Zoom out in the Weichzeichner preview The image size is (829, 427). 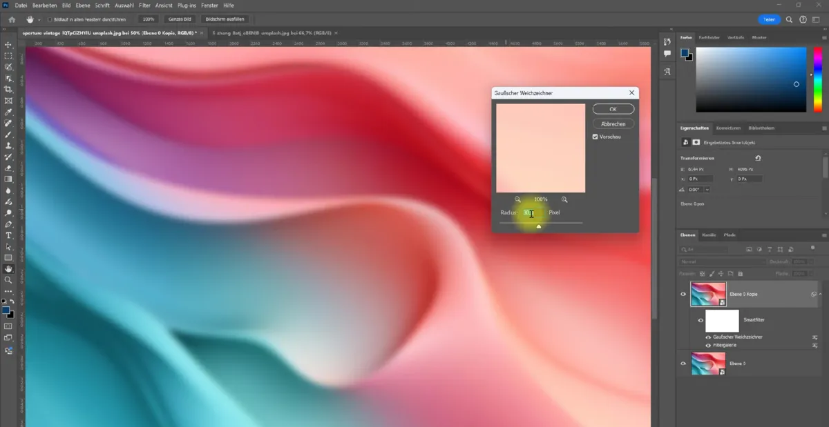click(x=517, y=199)
